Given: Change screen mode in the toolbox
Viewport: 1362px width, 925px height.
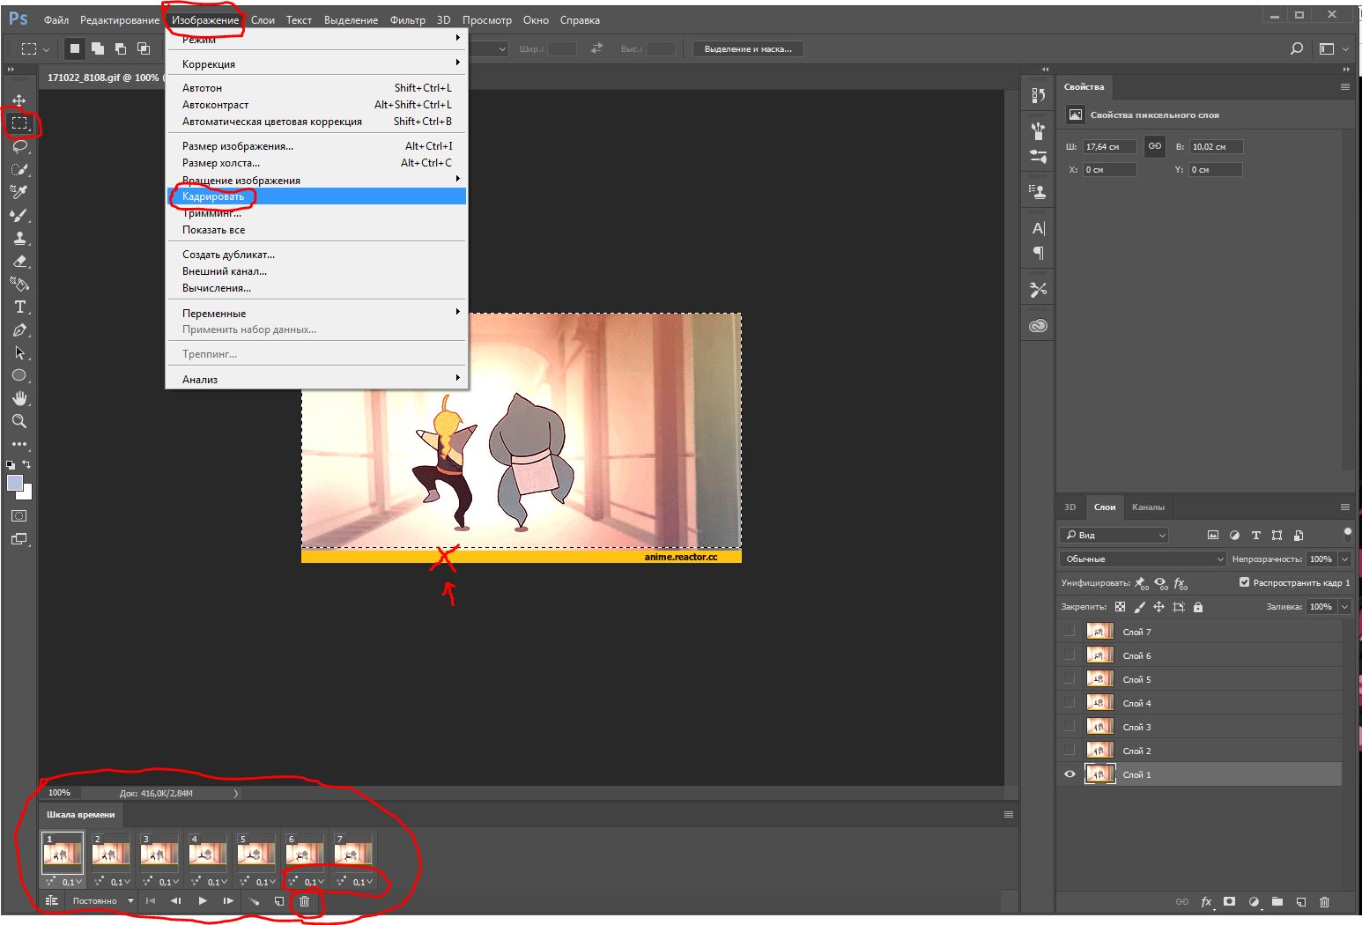Looking at the screenshot, I should tap(19, 539).
